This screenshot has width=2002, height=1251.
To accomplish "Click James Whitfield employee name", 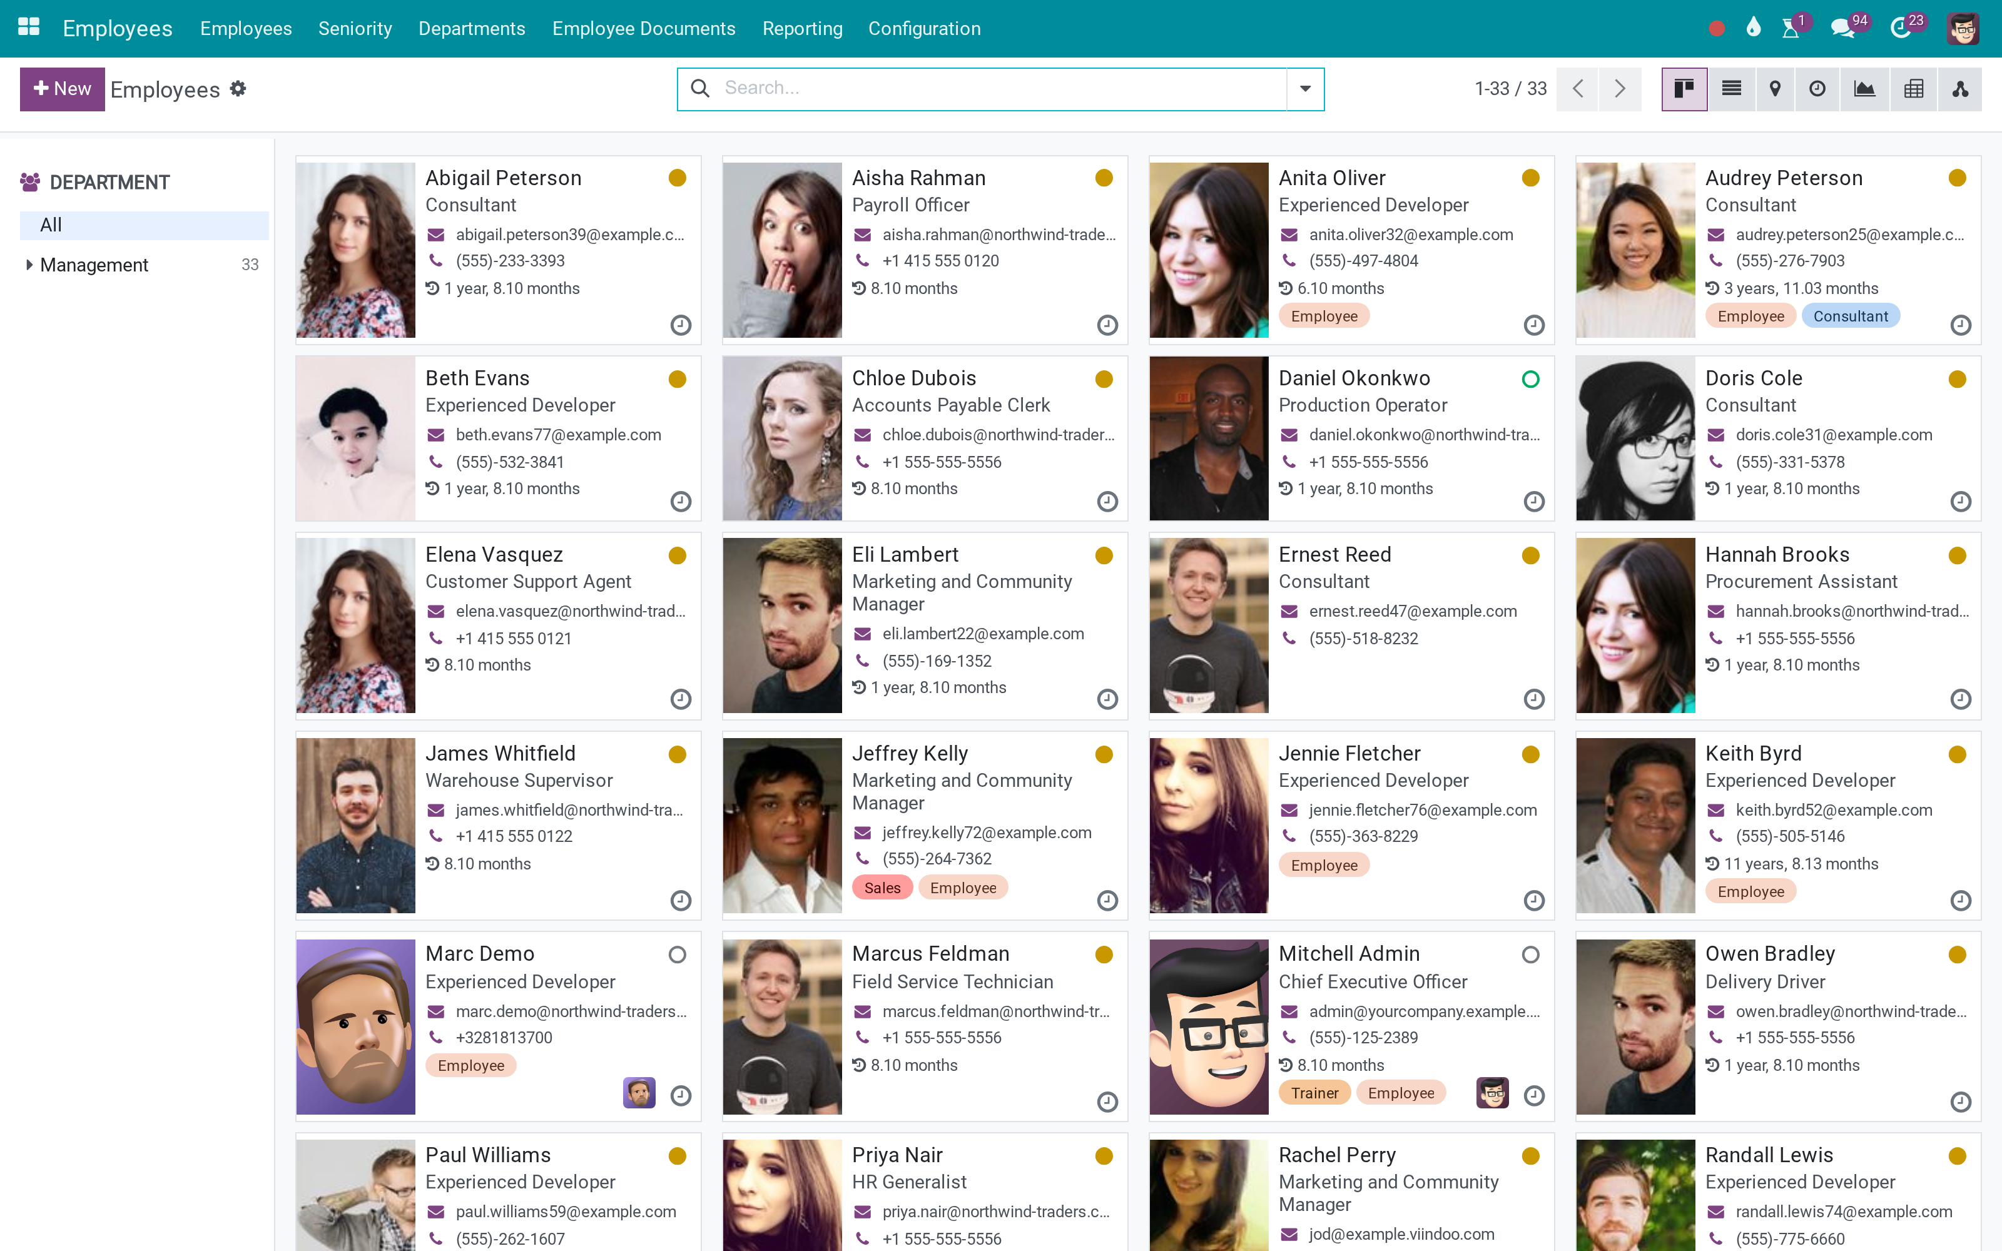I will tap(500, 754).
